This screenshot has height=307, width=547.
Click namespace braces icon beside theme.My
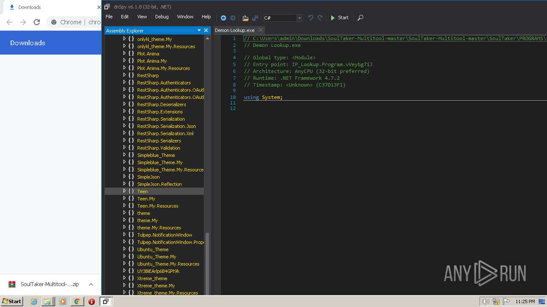pos(131,220)
